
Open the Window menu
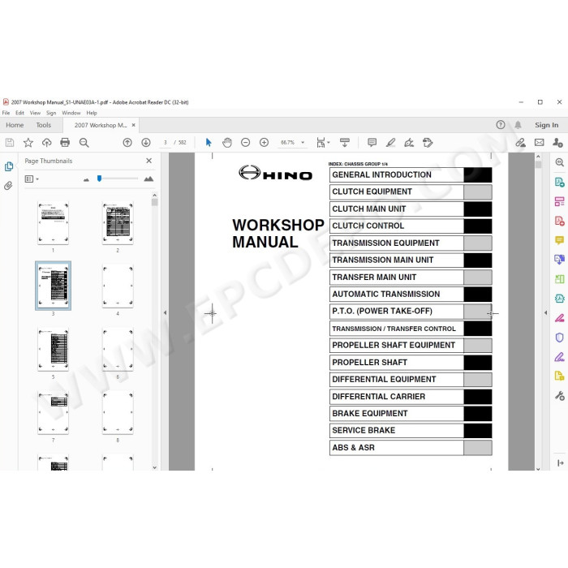[x=71, y=113]
